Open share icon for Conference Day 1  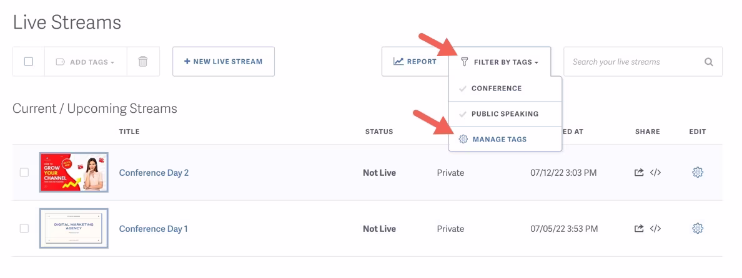coord(639,229)
